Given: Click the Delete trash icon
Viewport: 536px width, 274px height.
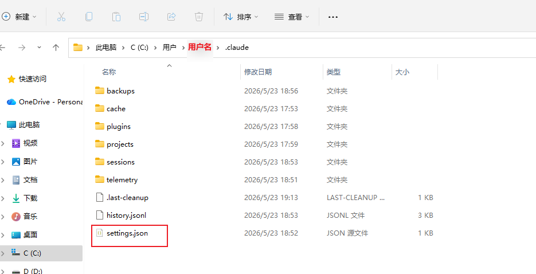Looking at the screenshot, I should [199, 17].
